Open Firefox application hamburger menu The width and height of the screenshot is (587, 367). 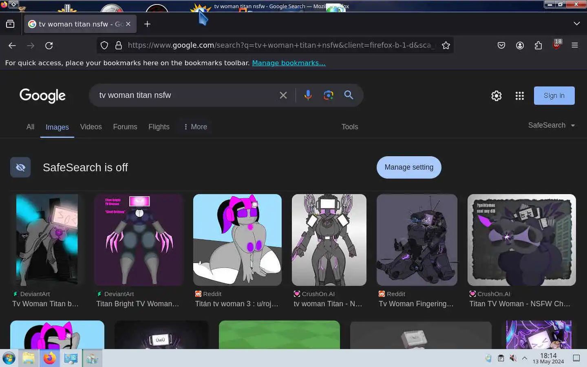pyautogui.click(x=575, y=45)
